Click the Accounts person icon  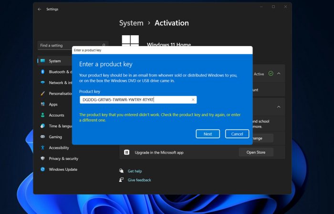coord(42,115)
